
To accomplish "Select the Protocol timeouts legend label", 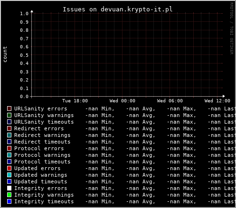I will tap(42, 162).
